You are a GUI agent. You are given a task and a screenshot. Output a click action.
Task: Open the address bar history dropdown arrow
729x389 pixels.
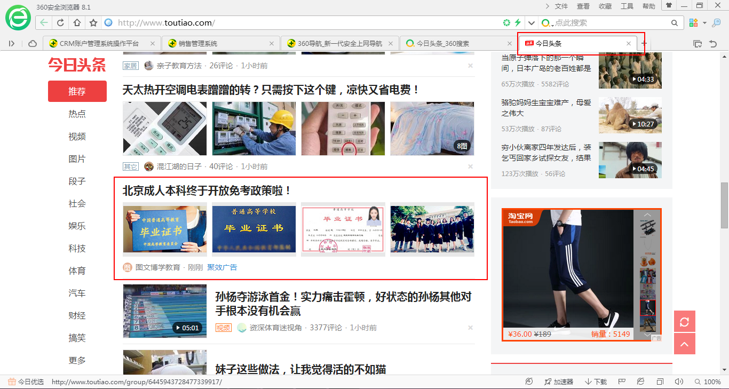[x=532, y=22]
